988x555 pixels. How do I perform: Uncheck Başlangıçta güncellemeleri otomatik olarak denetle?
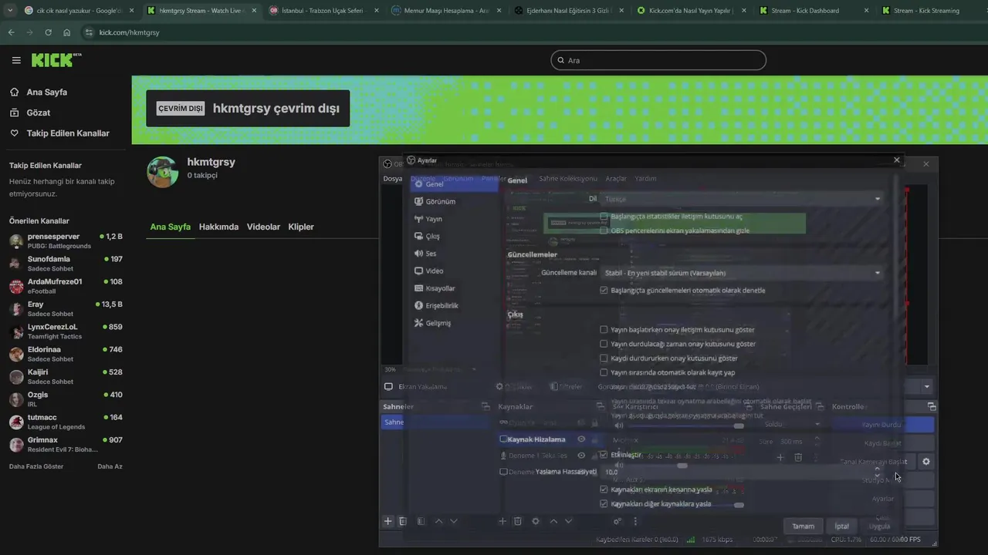click(604, 291)
